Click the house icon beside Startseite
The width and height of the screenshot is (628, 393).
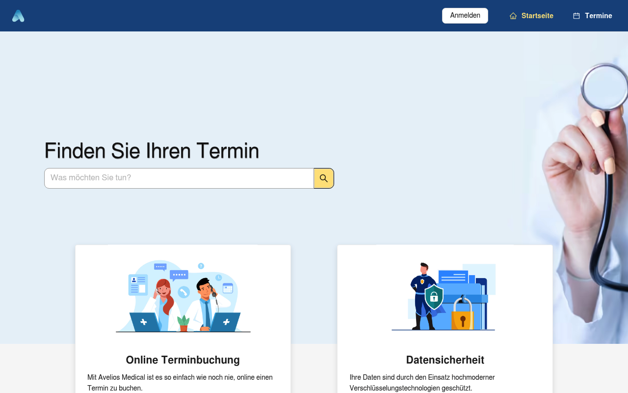click(x=513, y=16)
